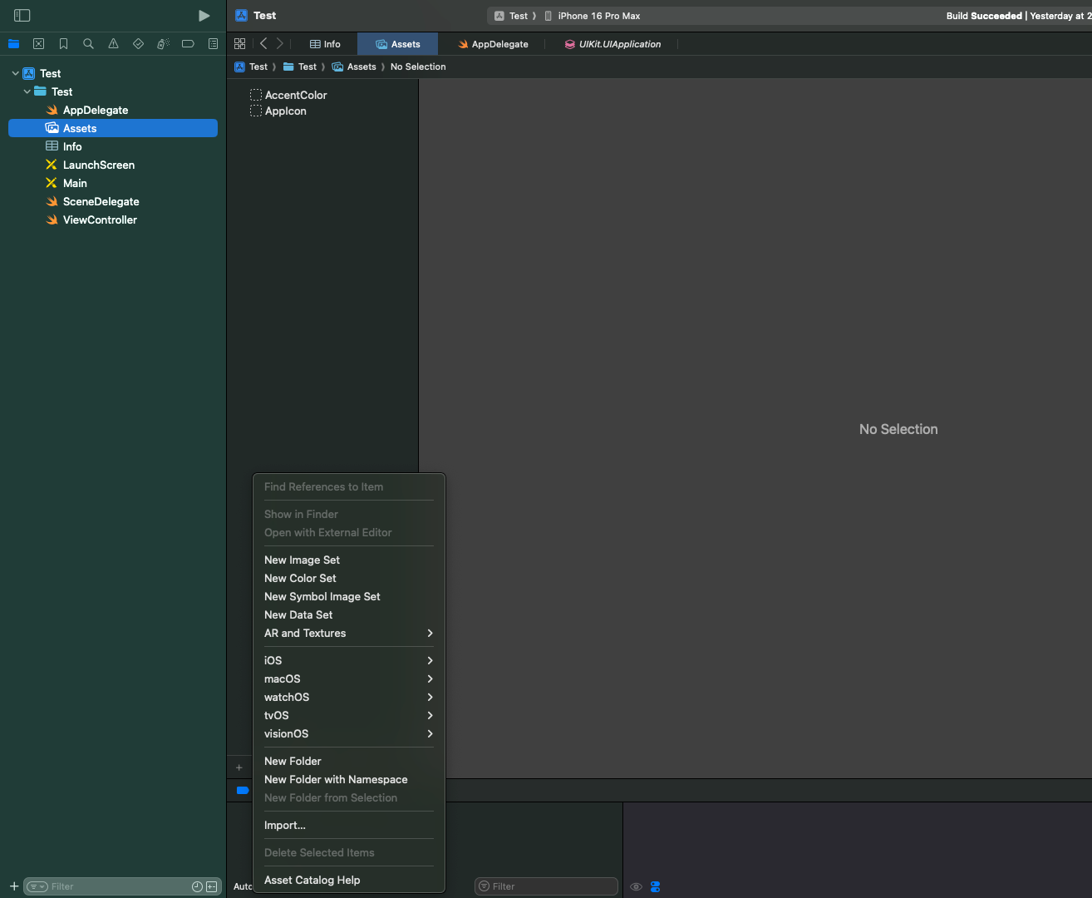Choose New Symbol Image Set

click(349, 597)
